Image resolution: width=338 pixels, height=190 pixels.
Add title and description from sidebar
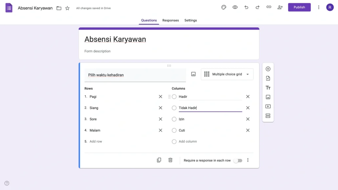(268, 88)
